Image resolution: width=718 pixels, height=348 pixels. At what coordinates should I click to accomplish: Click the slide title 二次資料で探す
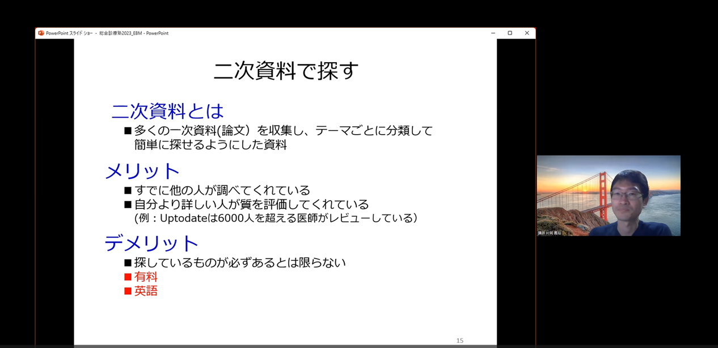286,71
